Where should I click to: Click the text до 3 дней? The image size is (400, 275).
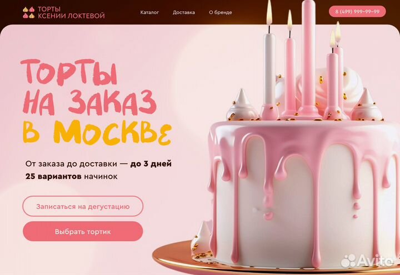coord(151,163)
